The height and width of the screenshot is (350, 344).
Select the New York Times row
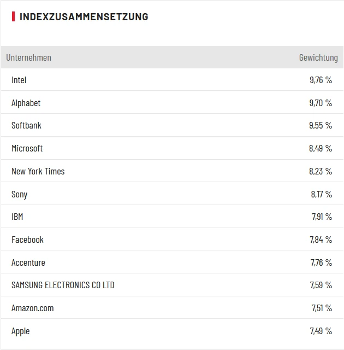38,171
